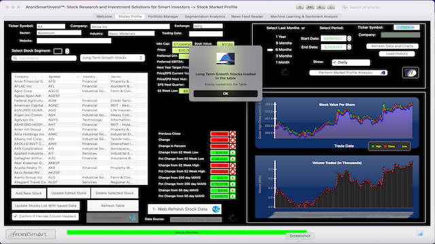Click the StockName search field
The width and height of the screenshot is (435, 244).
[x=43, y=58]
